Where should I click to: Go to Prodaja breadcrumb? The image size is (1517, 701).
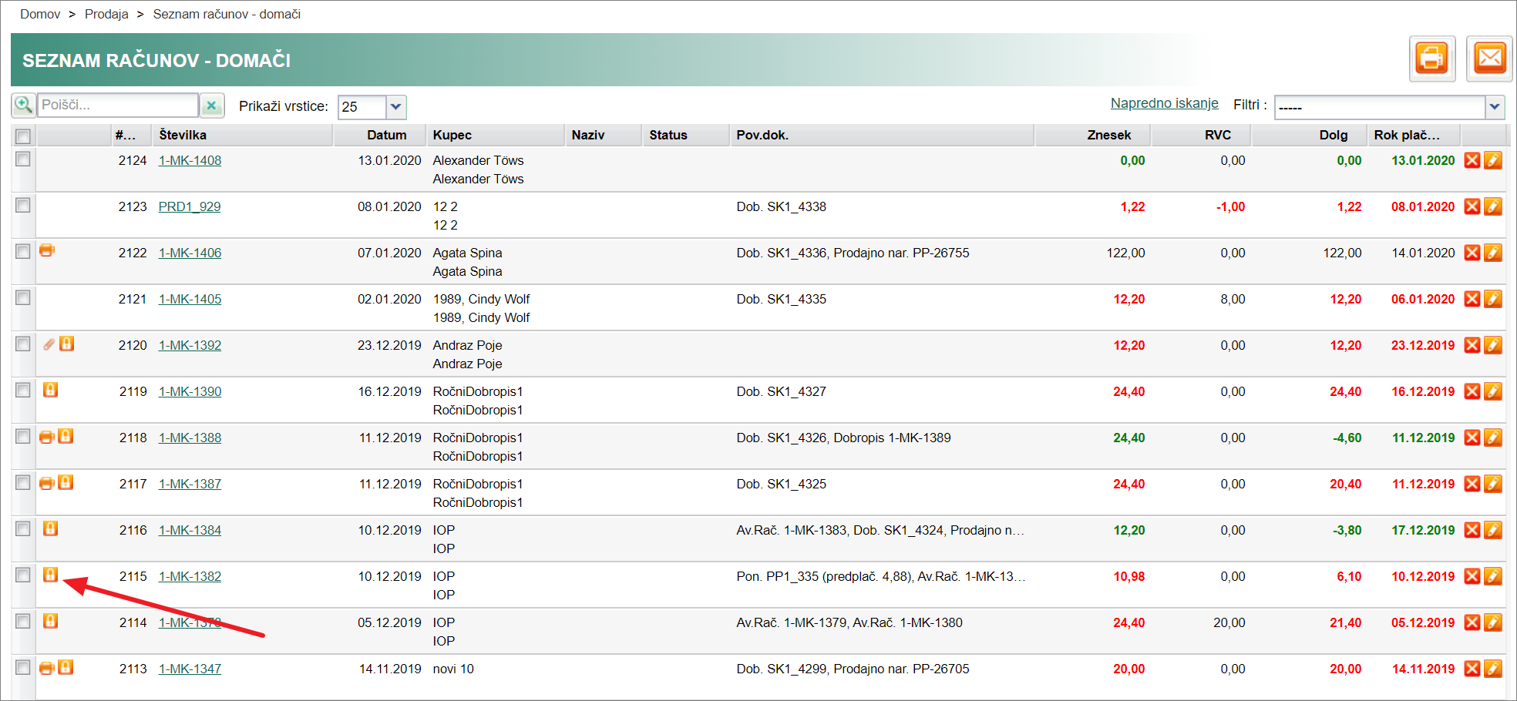coord(106,14)
